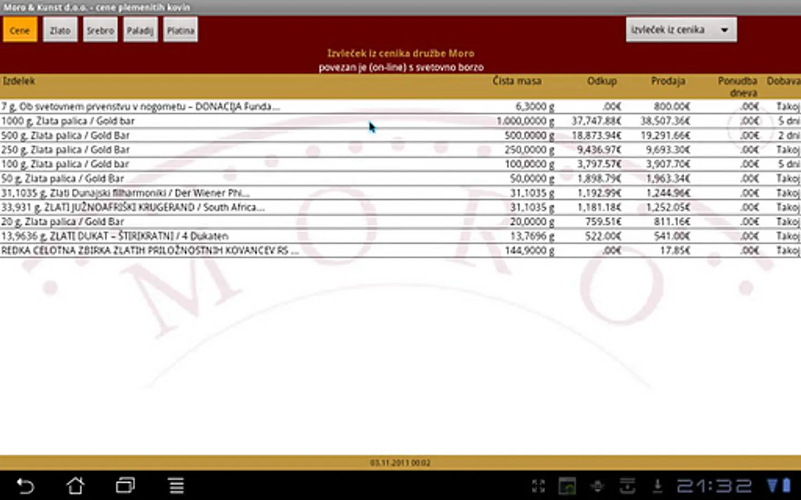Tap the fullscreen expand icon in system bar
Image resolution: width=801 pixels, height=500 pixels.
pos(538,486)
